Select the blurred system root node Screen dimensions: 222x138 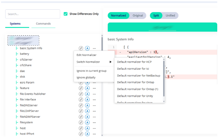pos(23,40)
